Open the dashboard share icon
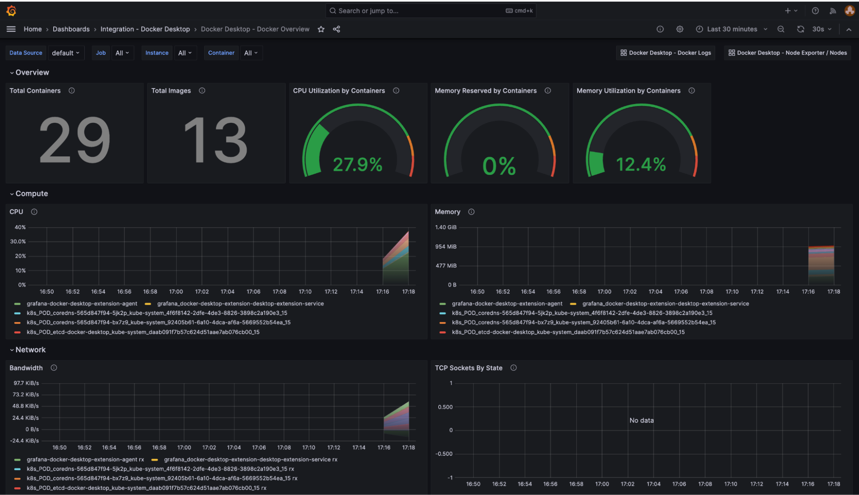This screenshot has width=859, height=495. pos(337,29)
